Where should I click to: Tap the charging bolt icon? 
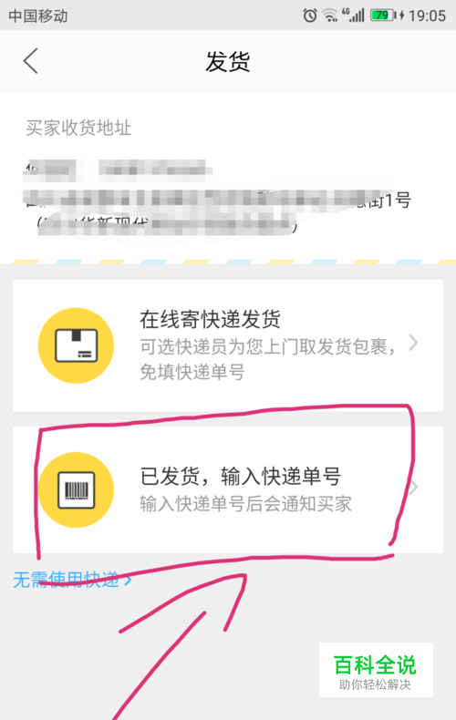pos(402,15)
